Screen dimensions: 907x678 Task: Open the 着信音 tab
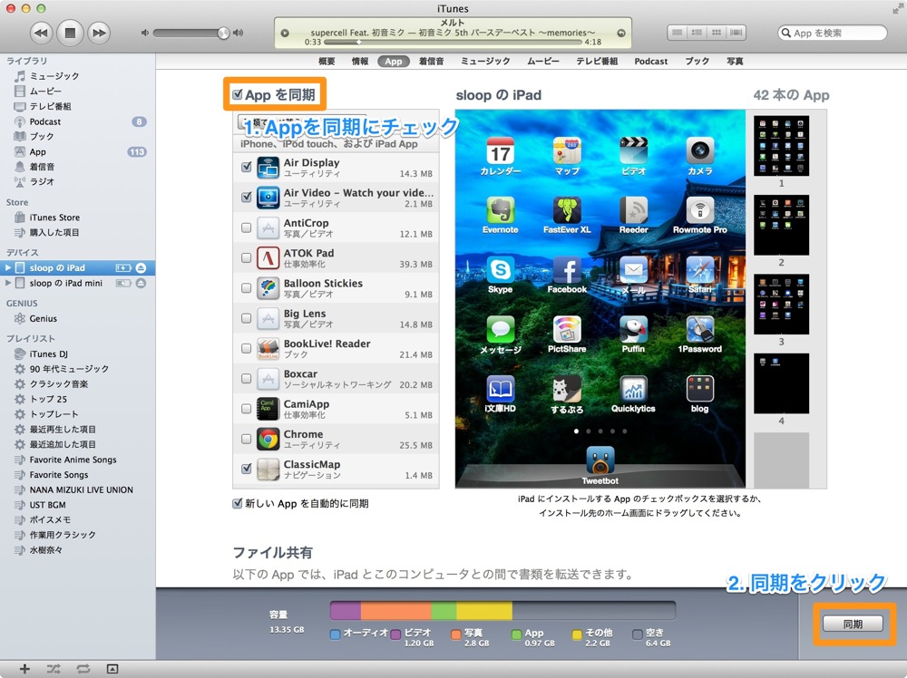(432, 62)
